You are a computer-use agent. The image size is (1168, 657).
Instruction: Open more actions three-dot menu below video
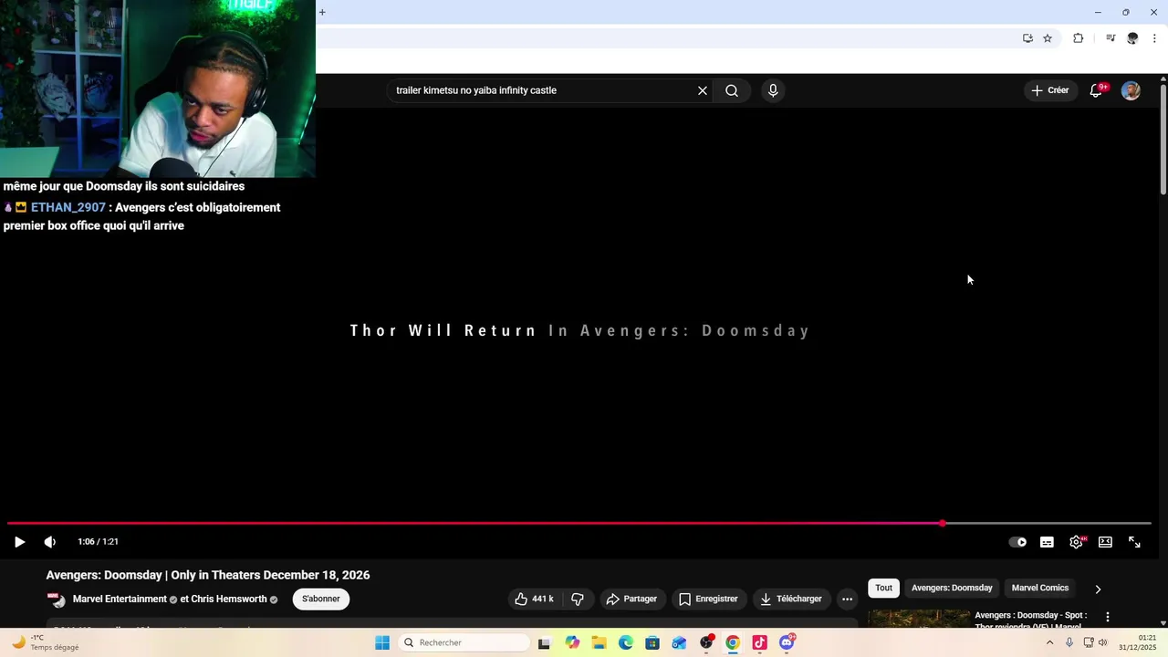(x=847, y=599)
